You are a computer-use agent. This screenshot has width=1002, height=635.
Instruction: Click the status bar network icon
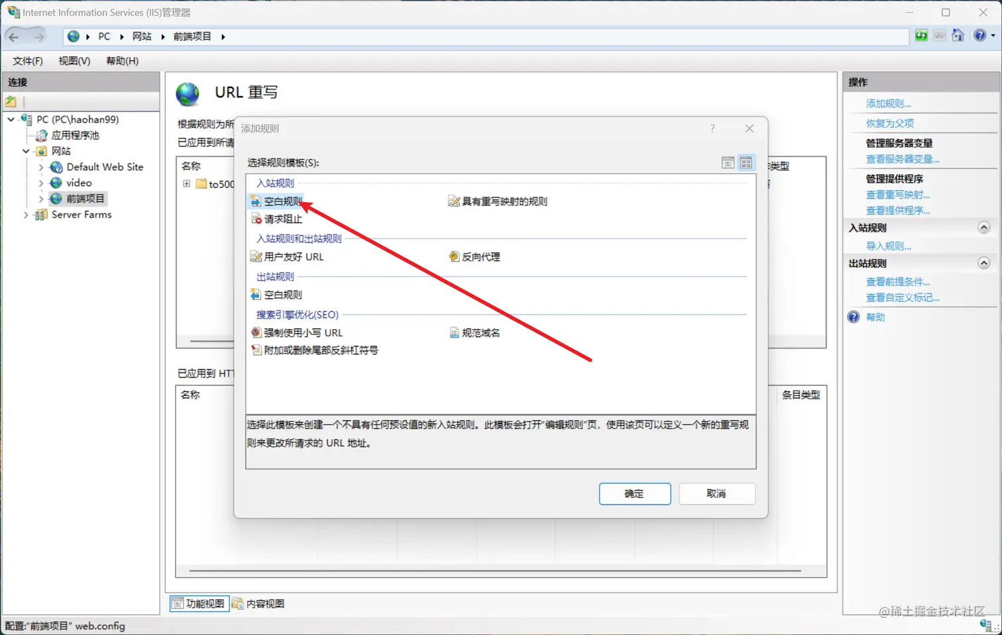985,625
